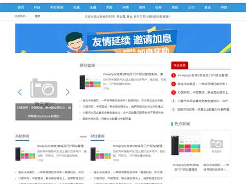Open the 理财 nav item

142,7
